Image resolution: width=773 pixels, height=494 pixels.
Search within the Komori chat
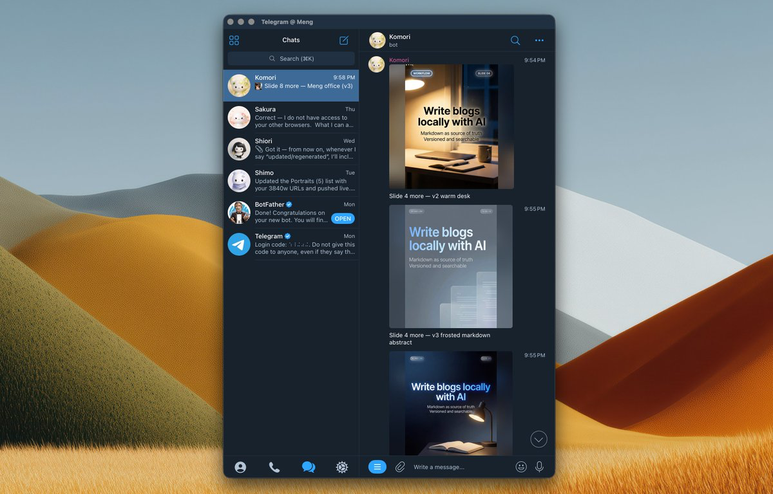point(515,41)
